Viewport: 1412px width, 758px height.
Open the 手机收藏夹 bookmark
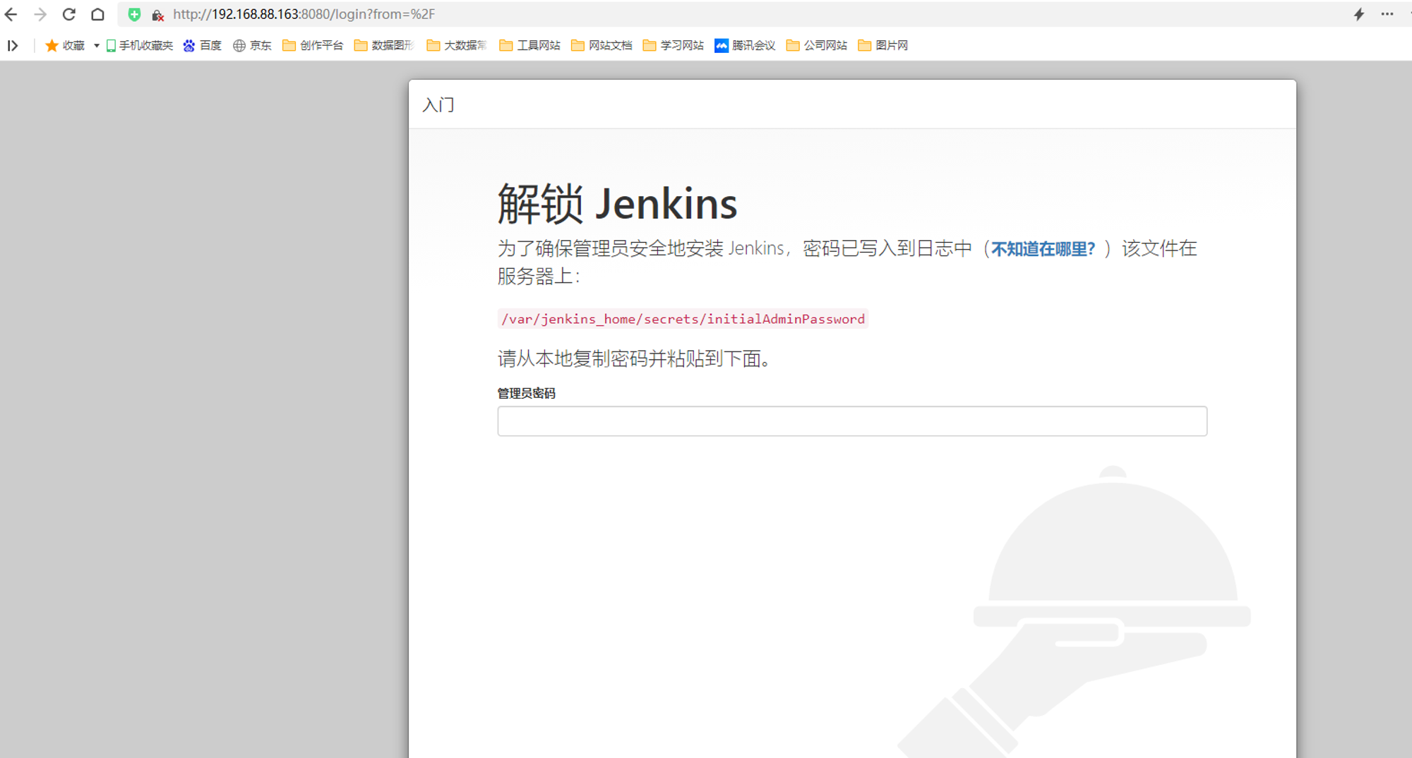(140, 46)
